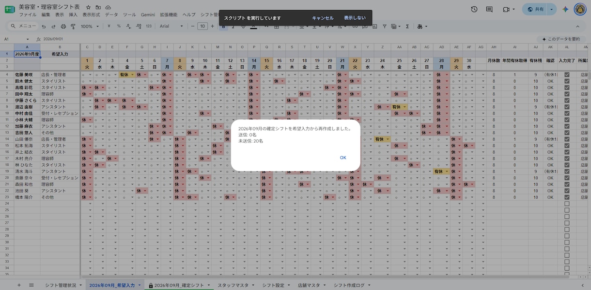Open the Gemini sparkle icon
This screenshot has height=290, width=591.
pos(565,9)
